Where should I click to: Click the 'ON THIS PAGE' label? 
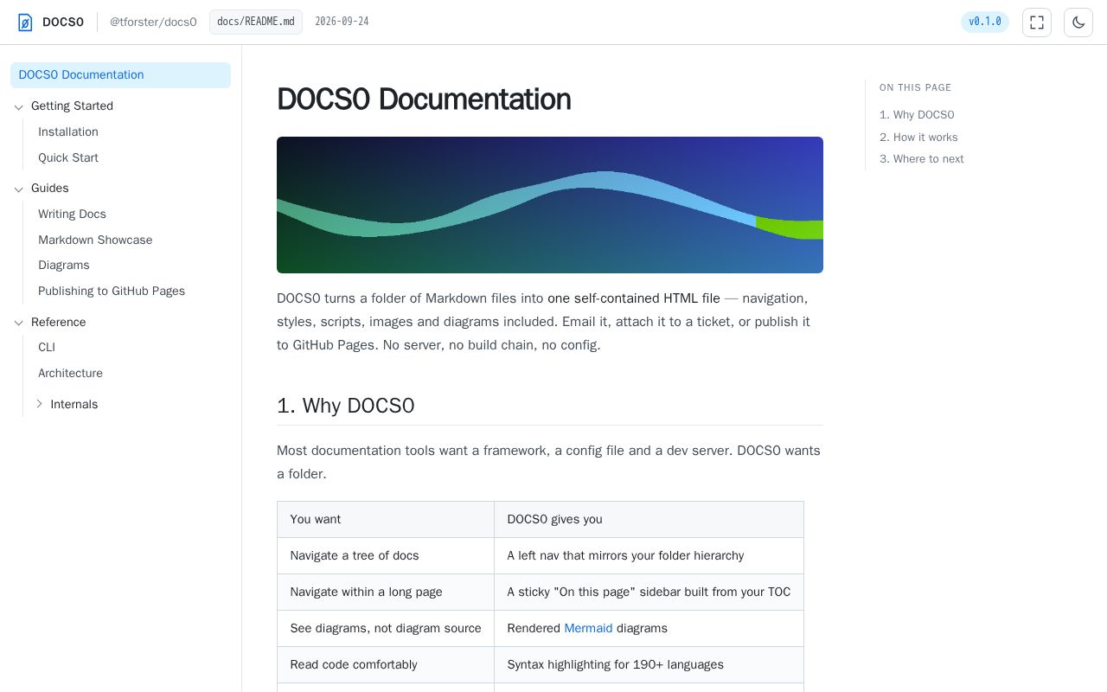click(915, 87)
